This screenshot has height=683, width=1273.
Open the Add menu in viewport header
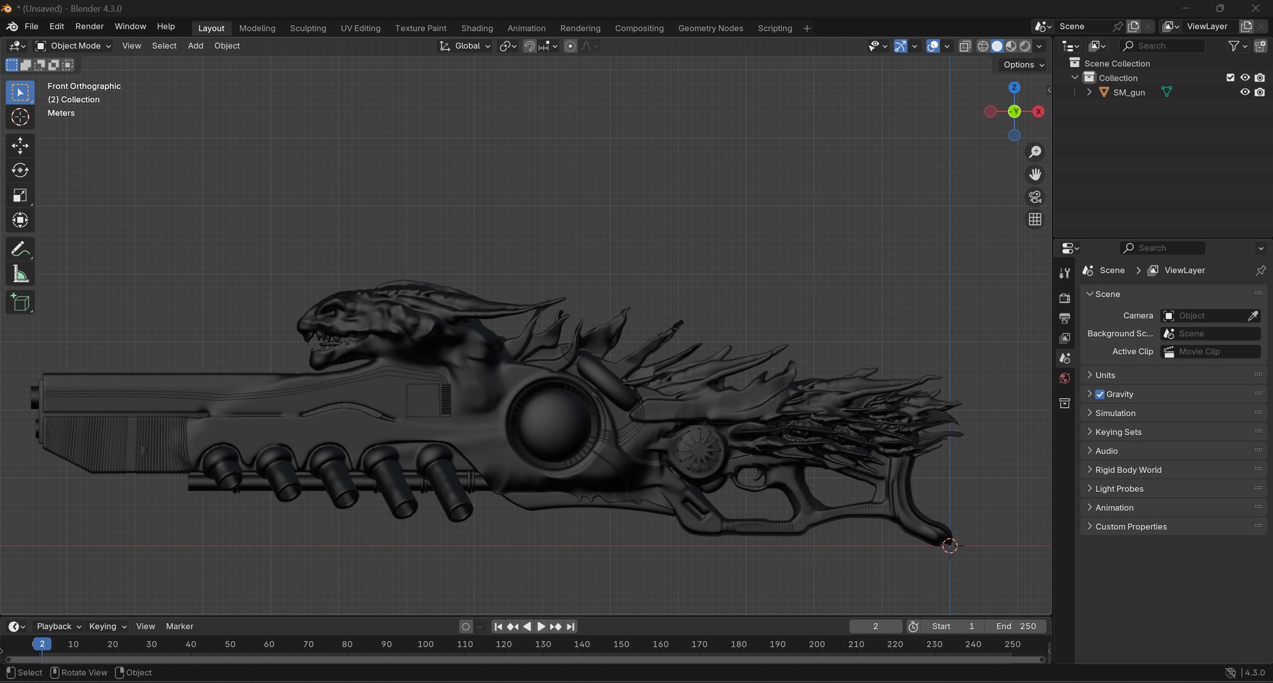point(196,46)
